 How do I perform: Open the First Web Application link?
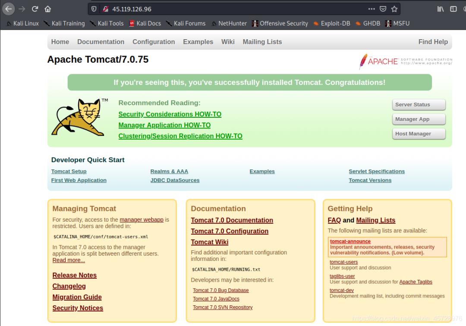coord(79,180)
